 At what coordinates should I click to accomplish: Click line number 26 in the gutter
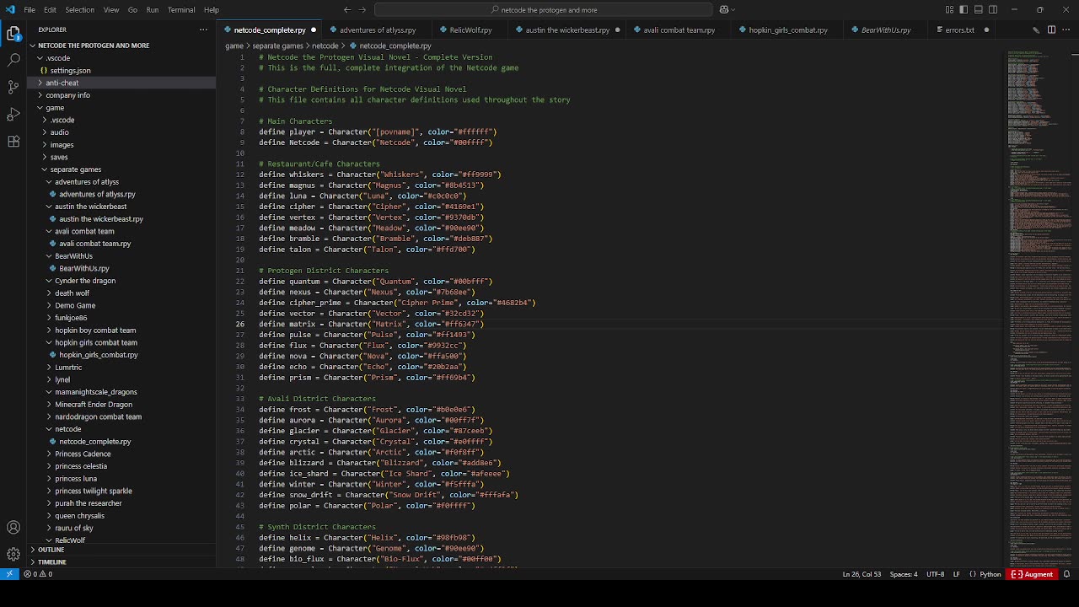pyautogui.click(x=240, y=325)
